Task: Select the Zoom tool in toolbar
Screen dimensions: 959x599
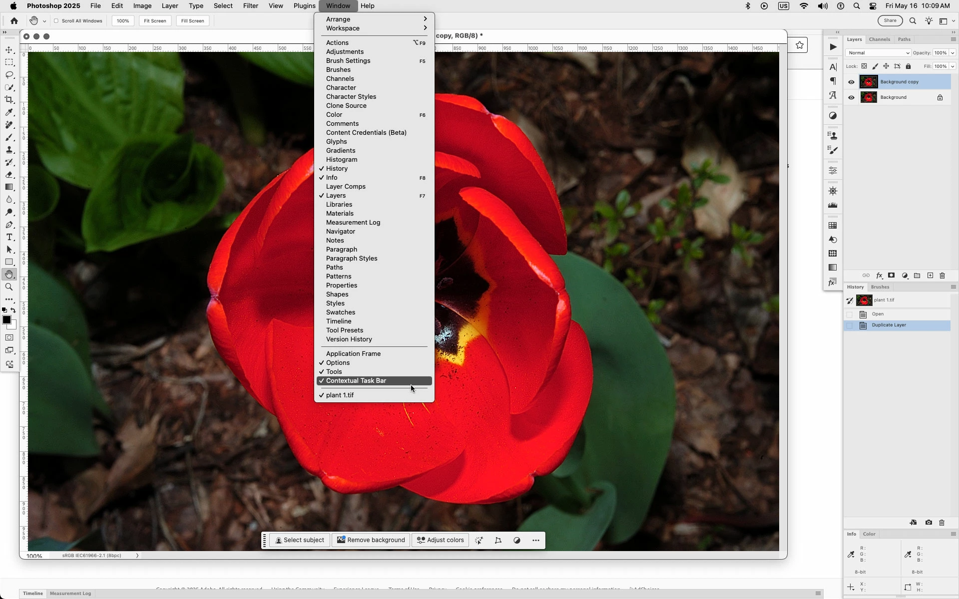Action: [x=9, y=287]
